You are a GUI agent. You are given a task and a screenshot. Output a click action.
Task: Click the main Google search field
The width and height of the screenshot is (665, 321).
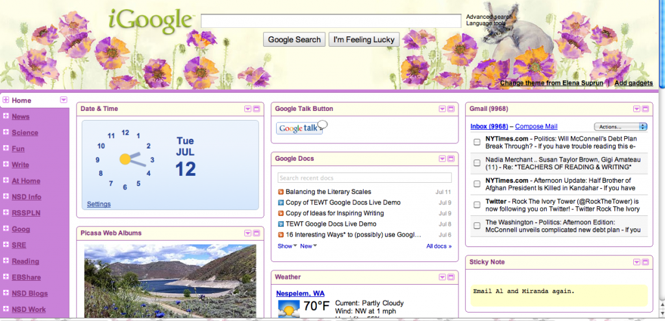pos(331,21)
